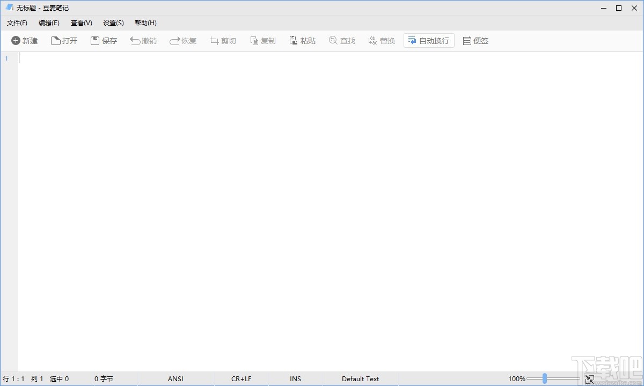Click inside the text editing area
644x386 pixels.
331,212
